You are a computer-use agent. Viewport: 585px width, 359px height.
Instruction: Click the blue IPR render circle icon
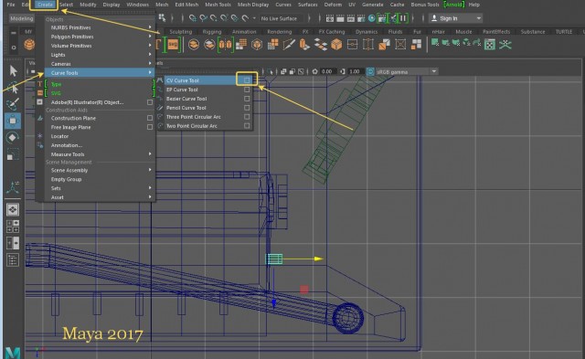pos(372,18)
